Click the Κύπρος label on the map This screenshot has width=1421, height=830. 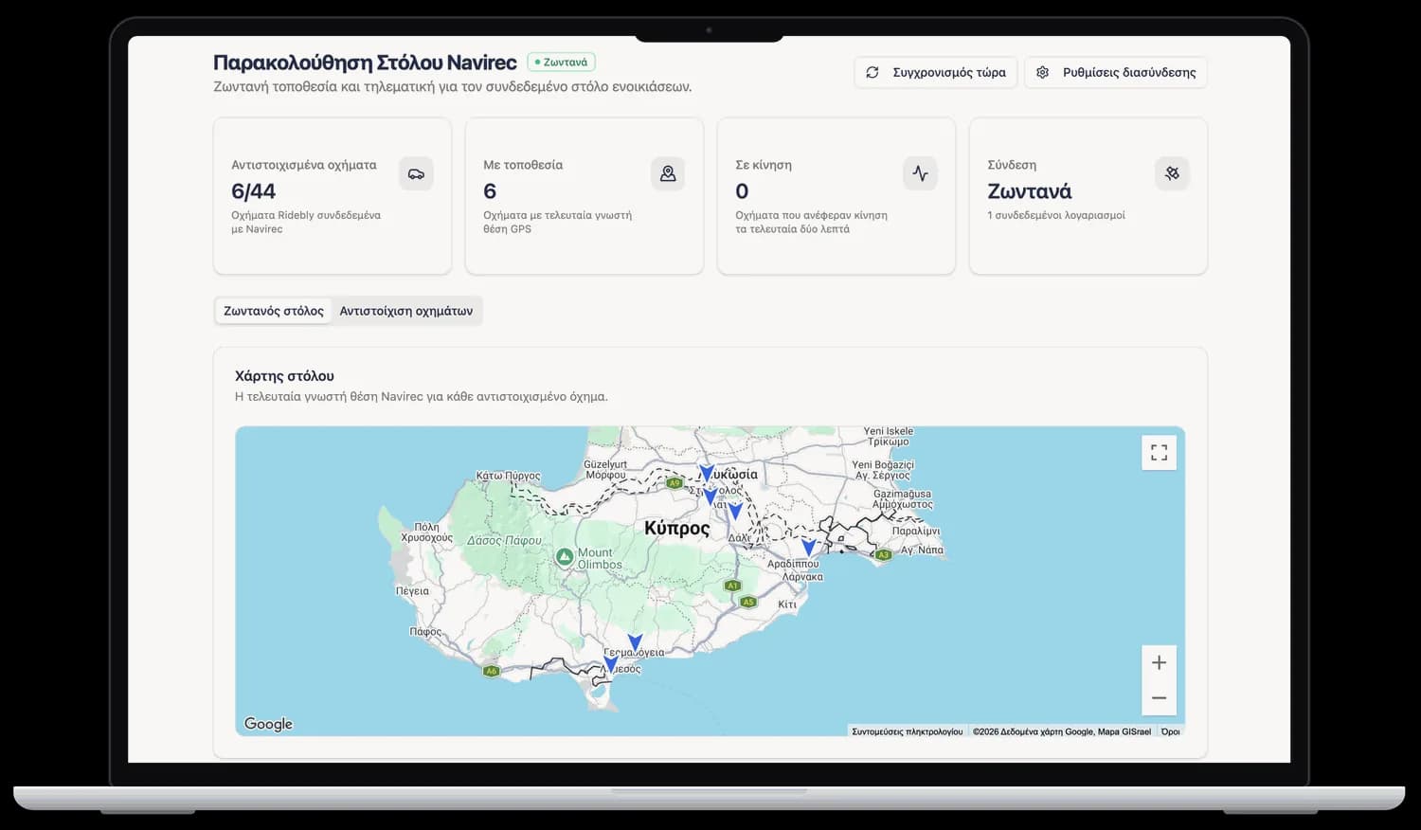click(x=676, y=529)
